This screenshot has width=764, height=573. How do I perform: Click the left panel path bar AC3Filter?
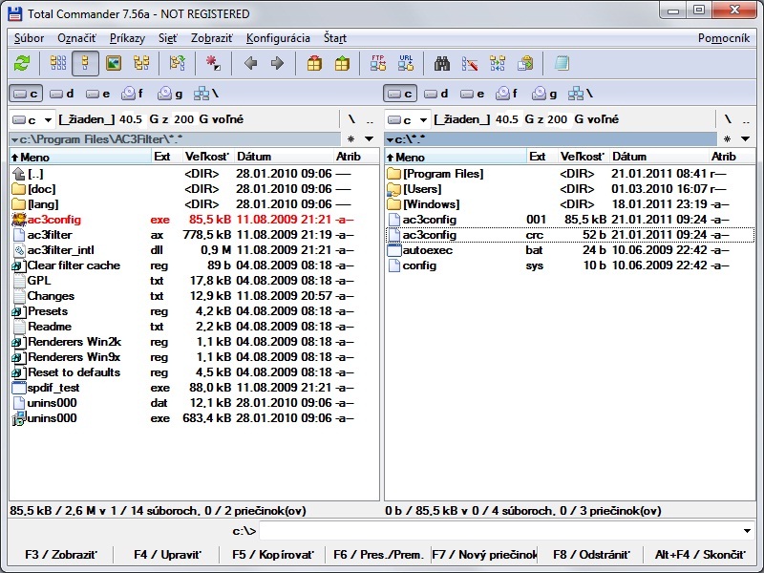click(176, 139)
